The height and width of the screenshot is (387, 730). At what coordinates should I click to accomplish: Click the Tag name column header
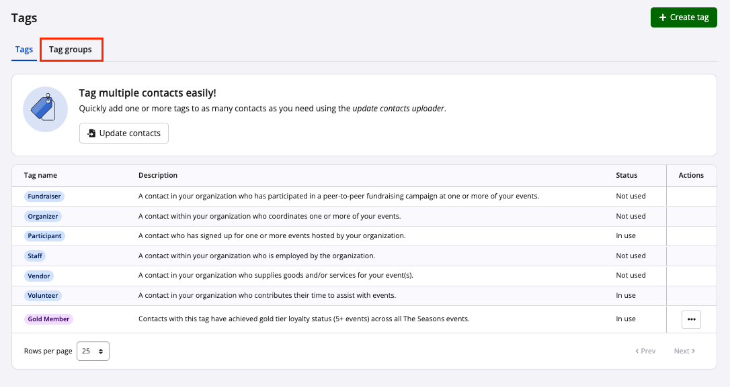pos(40,175)
